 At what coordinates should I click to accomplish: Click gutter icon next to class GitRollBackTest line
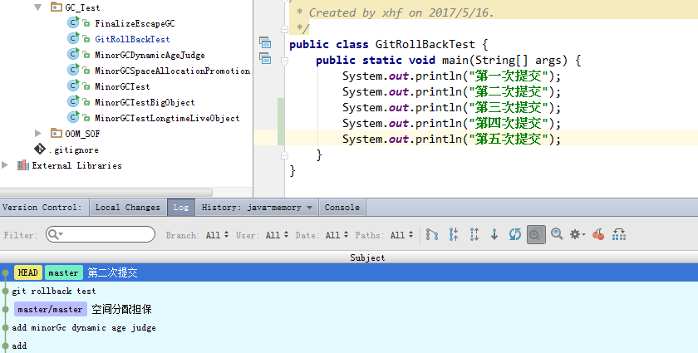(265, 42)
